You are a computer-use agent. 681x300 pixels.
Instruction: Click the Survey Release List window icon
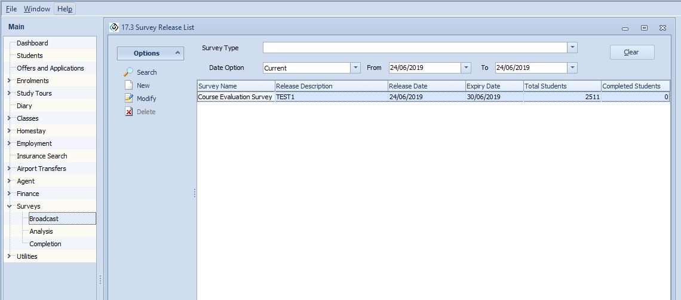[x=114, y=27]
